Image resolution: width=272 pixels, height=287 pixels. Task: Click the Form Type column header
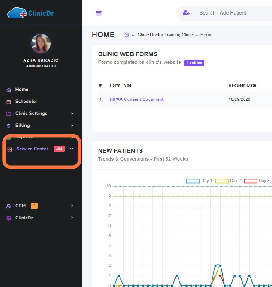point(120,85)
